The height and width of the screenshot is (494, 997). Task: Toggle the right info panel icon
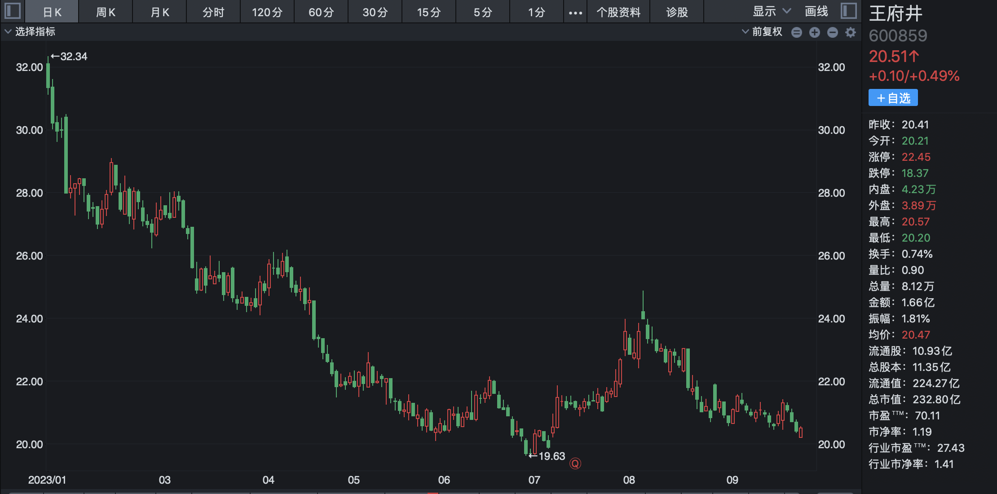click(x=848, y=11)
